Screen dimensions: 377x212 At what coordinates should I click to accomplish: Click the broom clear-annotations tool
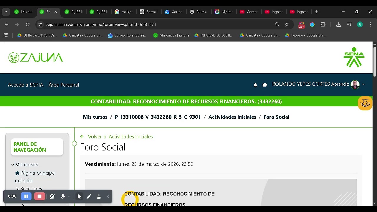(99, 196)
